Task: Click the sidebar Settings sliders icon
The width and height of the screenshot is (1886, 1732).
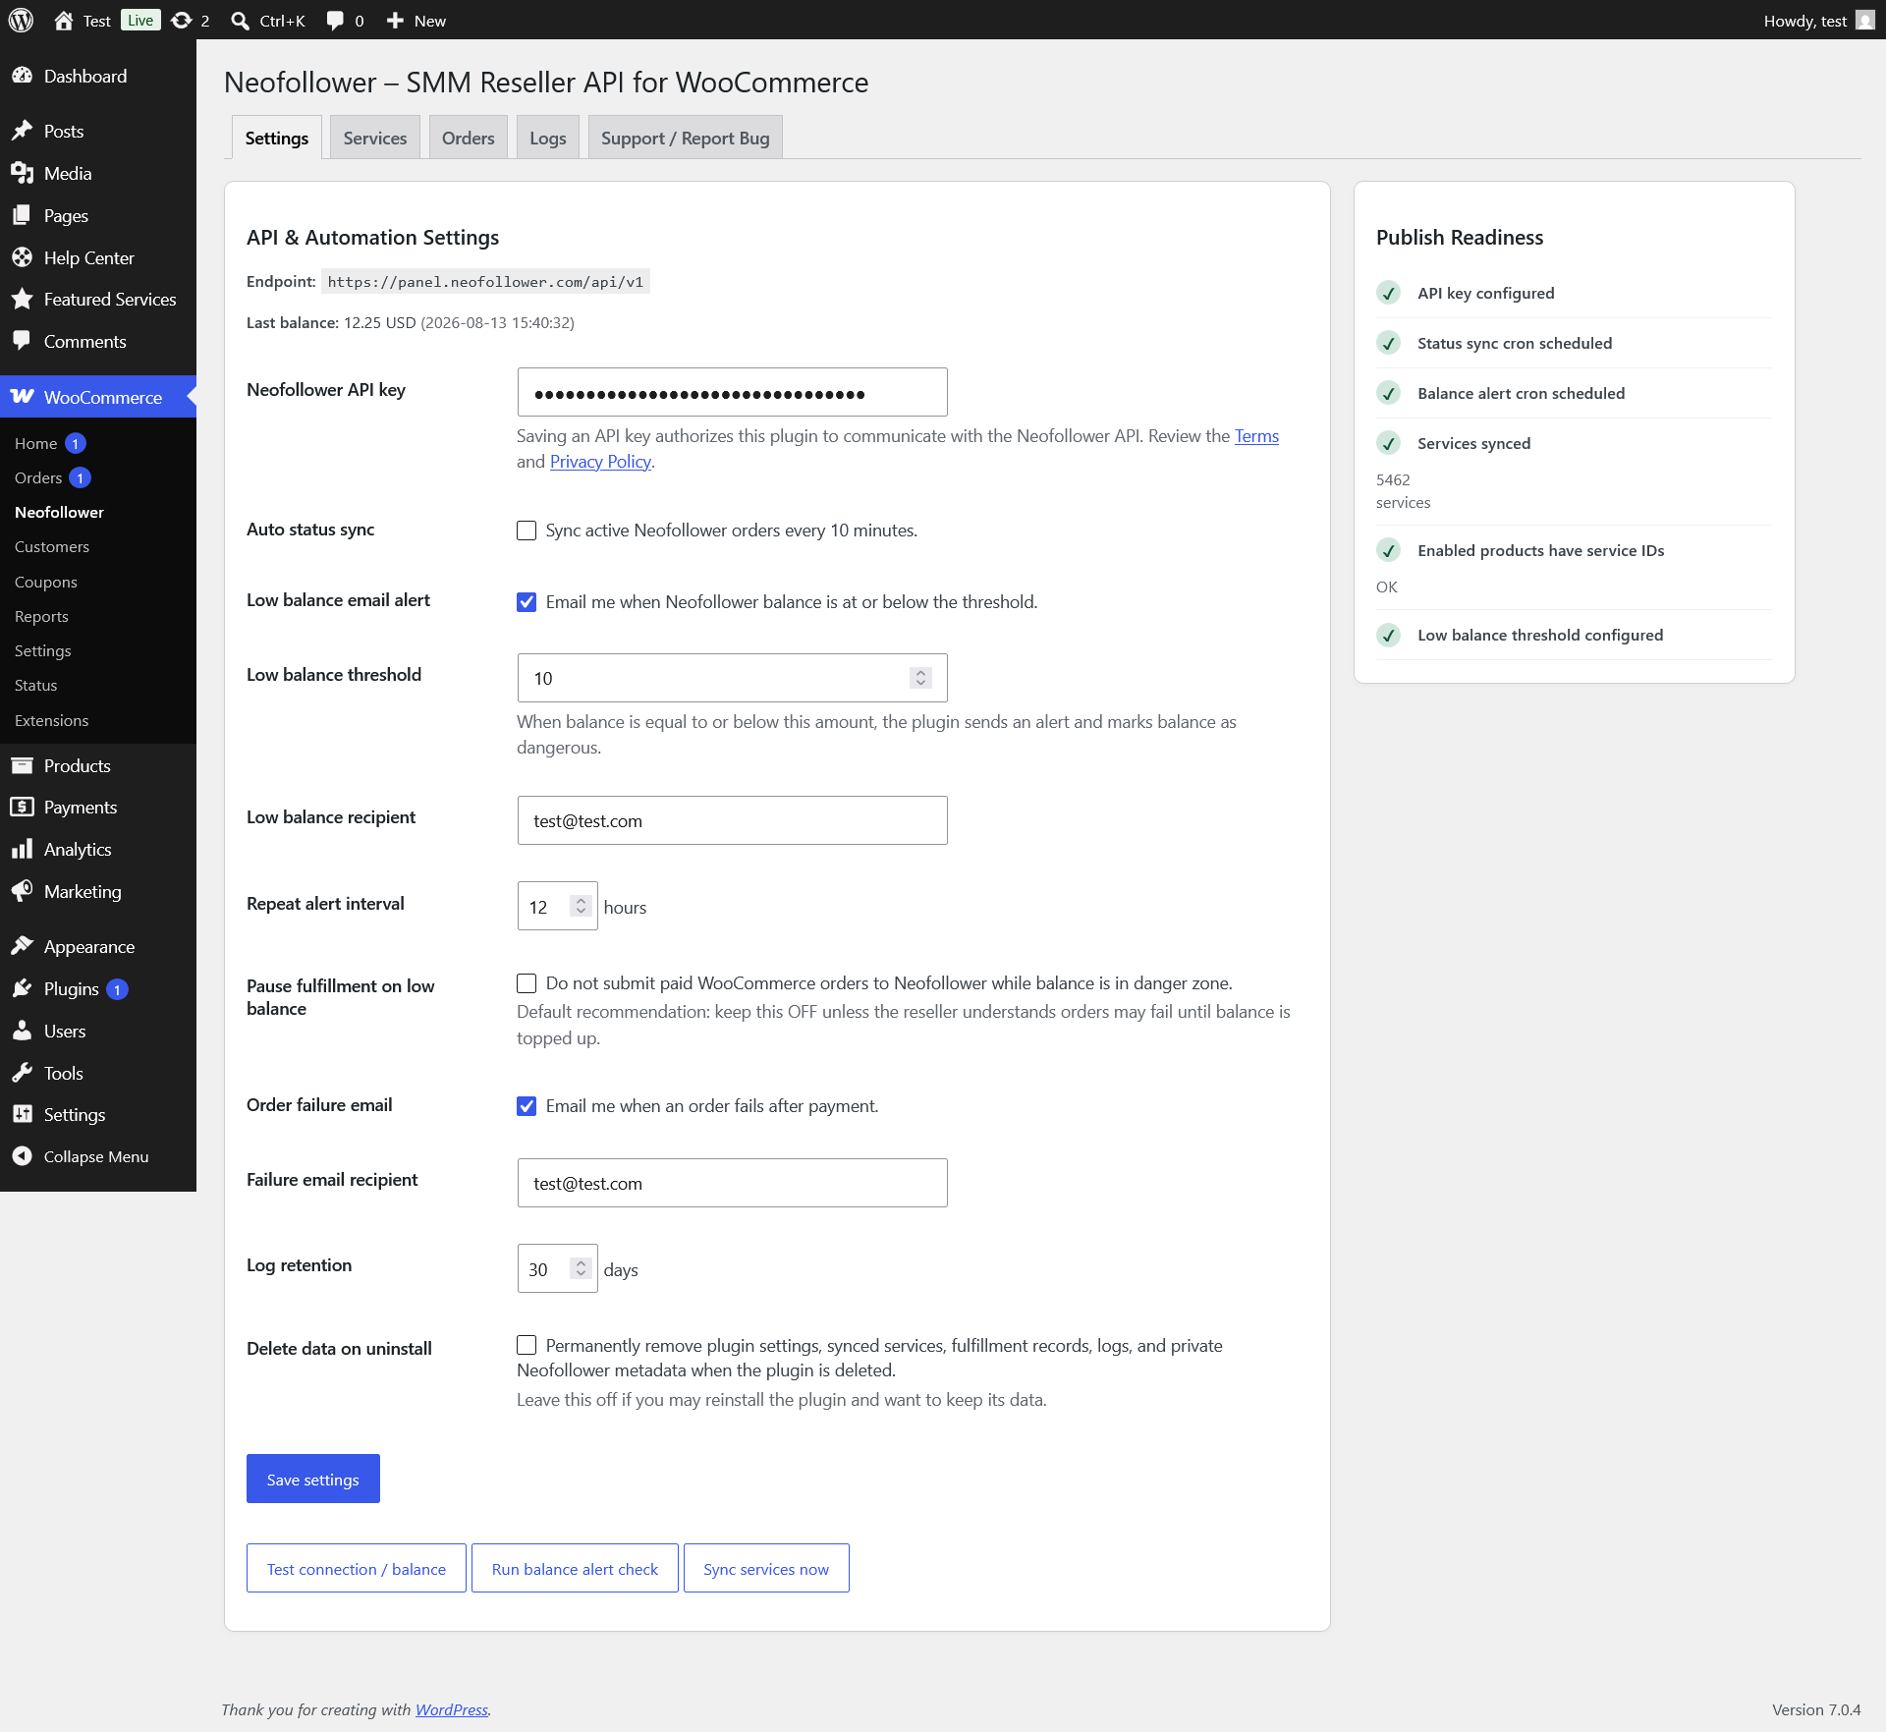Action: (22, 1114)
